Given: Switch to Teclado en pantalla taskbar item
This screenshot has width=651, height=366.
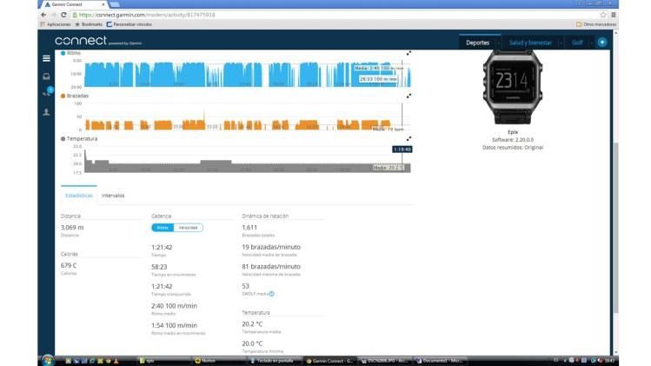Looking at the screenshot, I should point(275,361).
